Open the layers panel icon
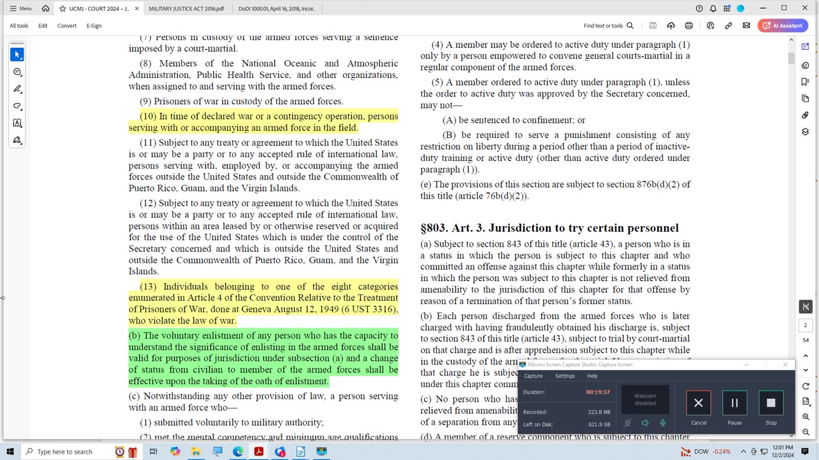819x460 pixels. (x=806, y=132)
